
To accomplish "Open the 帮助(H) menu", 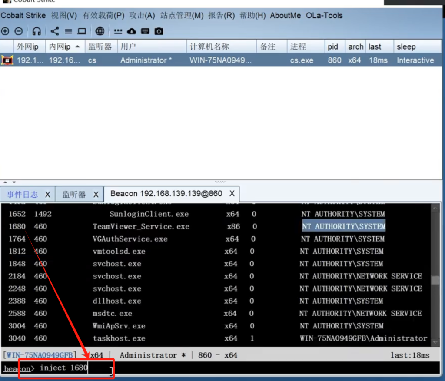I will coord(252,15).
